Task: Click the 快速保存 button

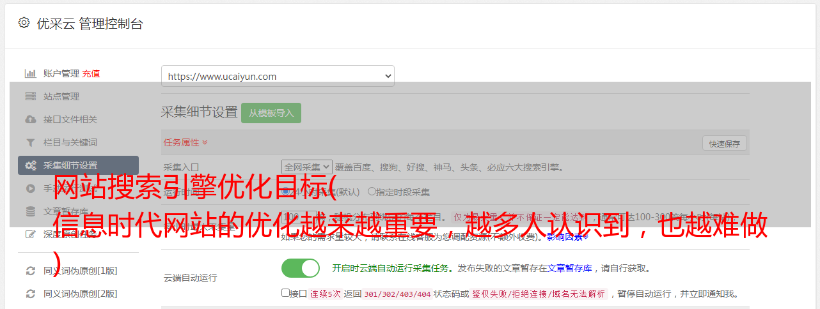Action: point(724,144)
